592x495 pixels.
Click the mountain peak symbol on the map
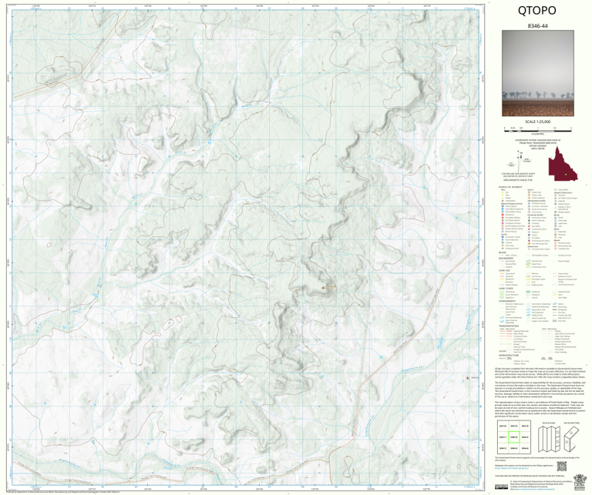click(x=323, y=288)
